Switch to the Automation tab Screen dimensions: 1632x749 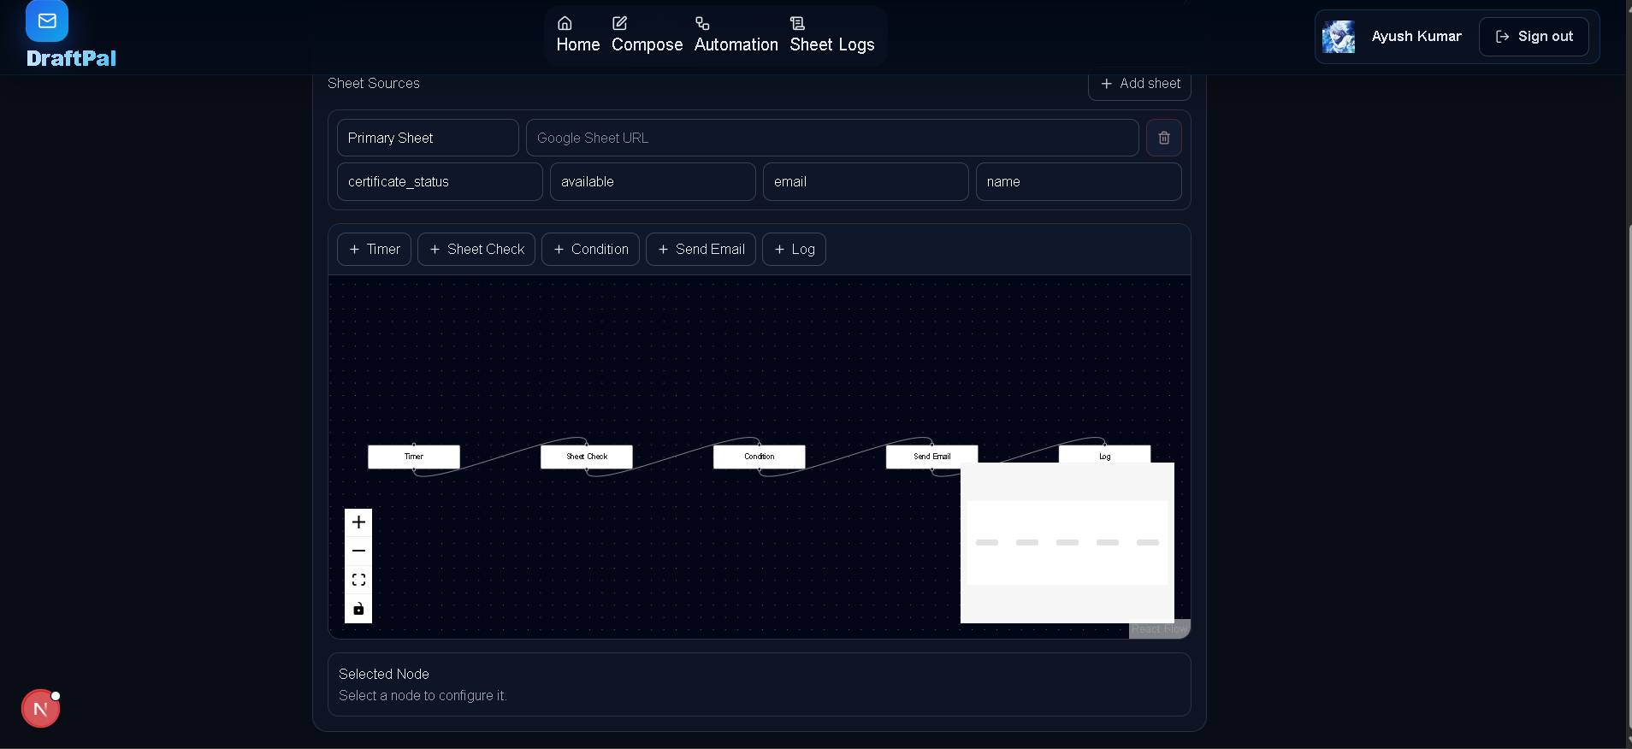pyautogui.click(x=736, y=35)
